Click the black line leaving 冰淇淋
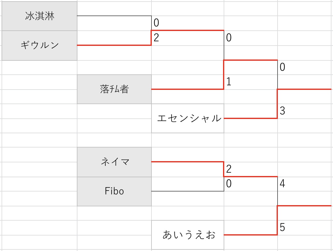Image resolution: width=333 pixels, height=251 pixels. coord(114,16)
